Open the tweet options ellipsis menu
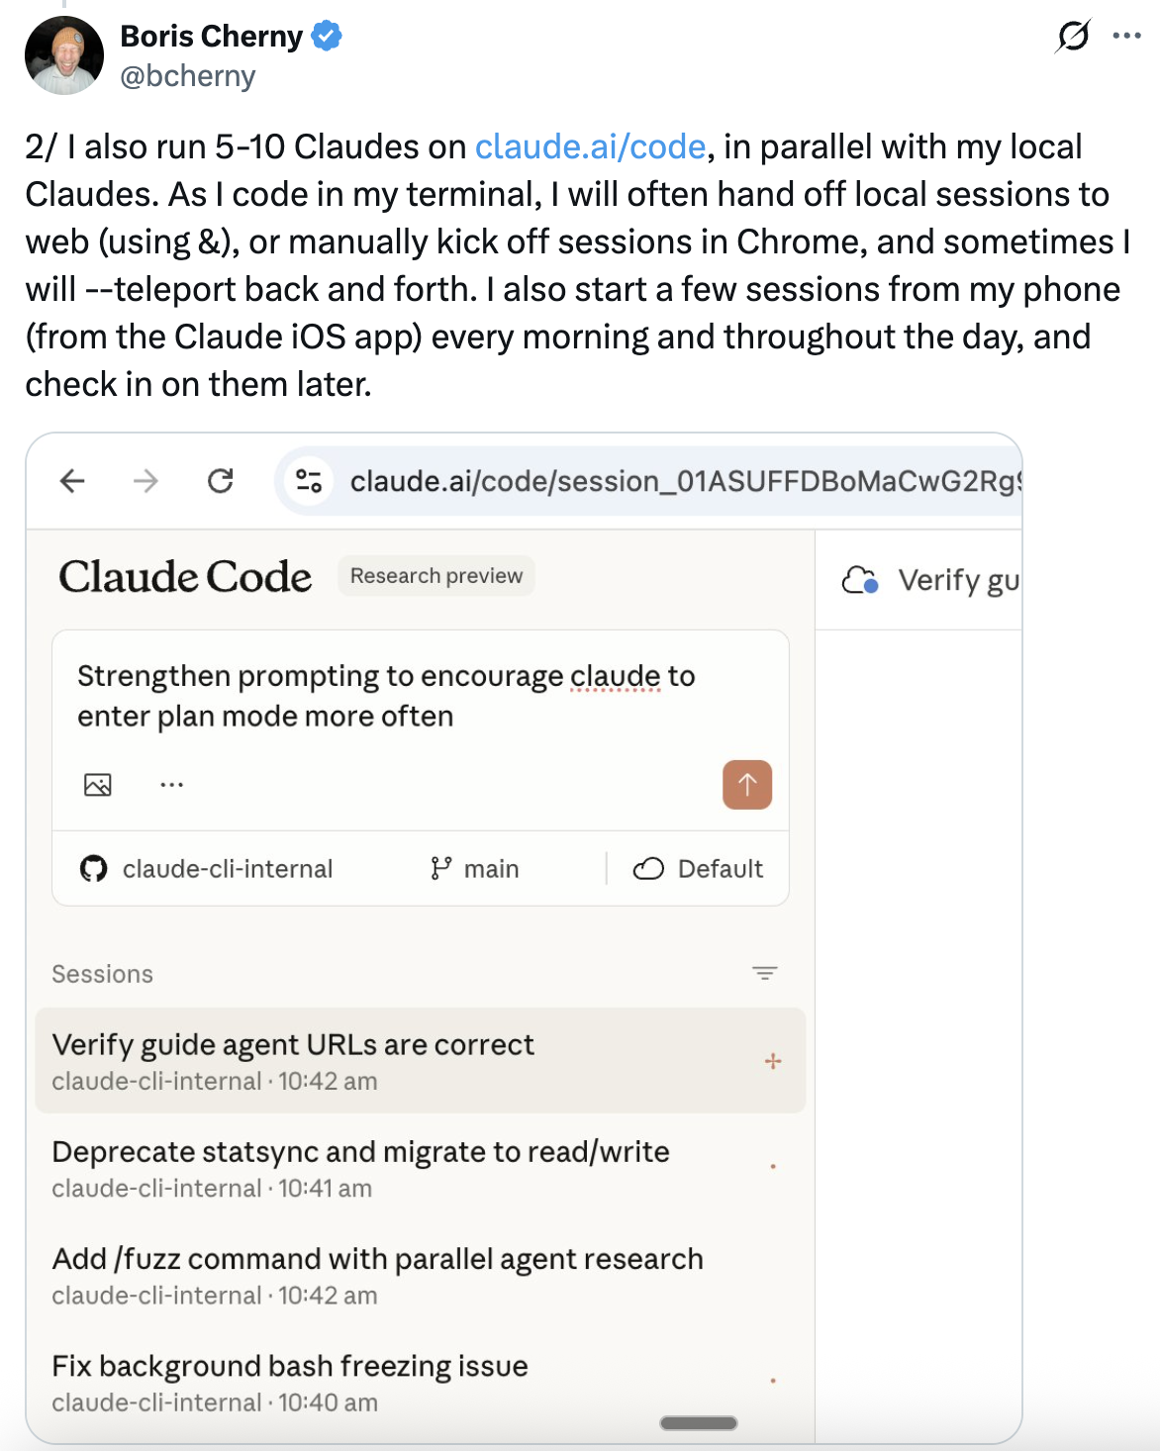1160x1451 pixels. pyautogui.click(x=1128, y=37)
